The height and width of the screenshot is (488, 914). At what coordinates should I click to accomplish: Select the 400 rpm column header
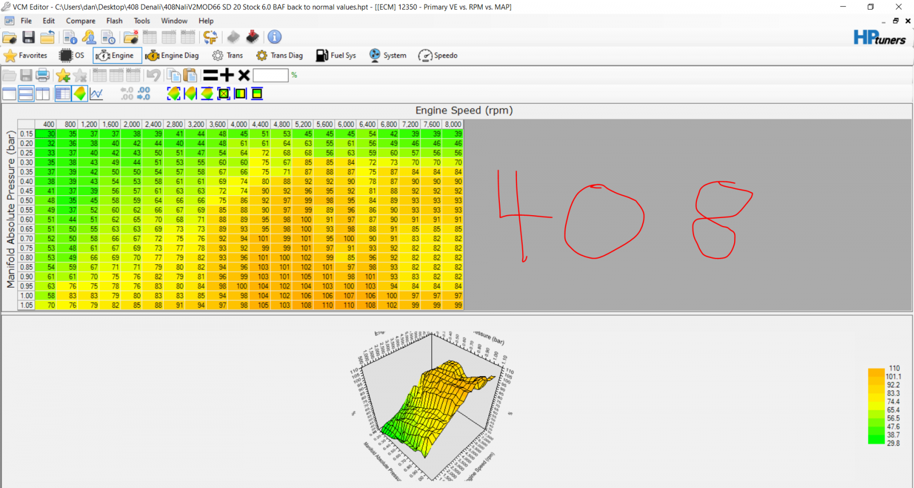pos(46,124)
